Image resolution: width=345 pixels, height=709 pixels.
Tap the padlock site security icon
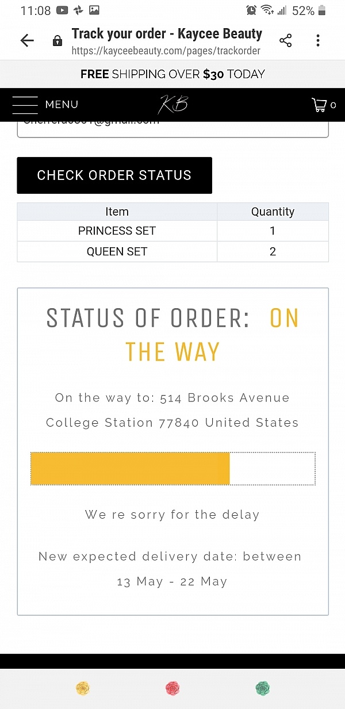tap(57, 41)
